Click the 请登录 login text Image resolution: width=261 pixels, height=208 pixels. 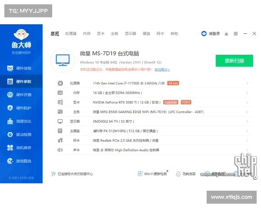tap(214, 34)
